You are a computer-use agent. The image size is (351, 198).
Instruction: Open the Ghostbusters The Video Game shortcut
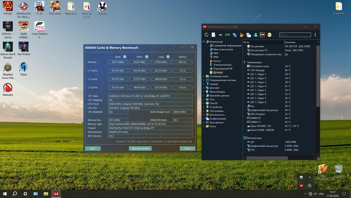click(x=24, y=9)
